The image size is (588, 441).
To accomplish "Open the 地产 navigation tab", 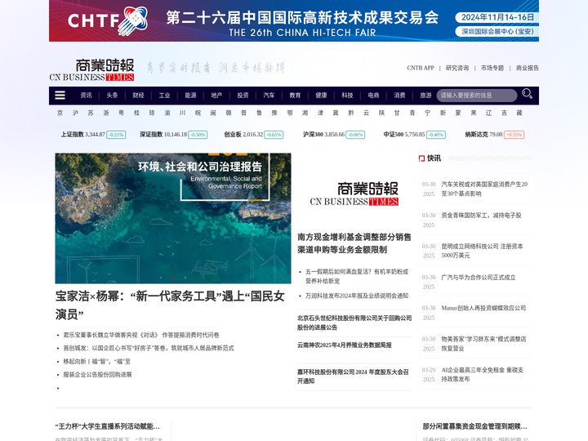I will click(216, 96).
